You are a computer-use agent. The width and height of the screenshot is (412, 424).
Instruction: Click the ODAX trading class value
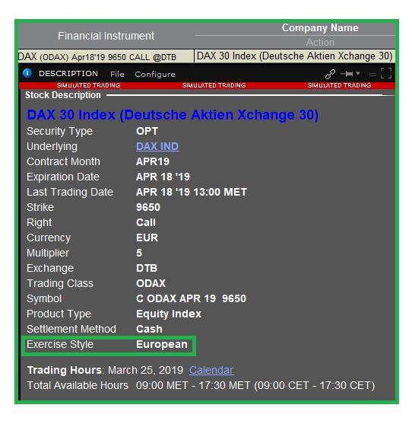(151, 283)
